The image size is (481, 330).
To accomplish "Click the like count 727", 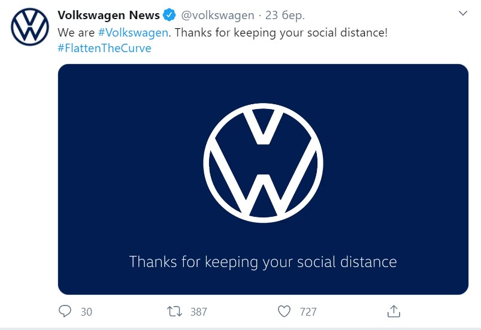I will click(308, 311).
